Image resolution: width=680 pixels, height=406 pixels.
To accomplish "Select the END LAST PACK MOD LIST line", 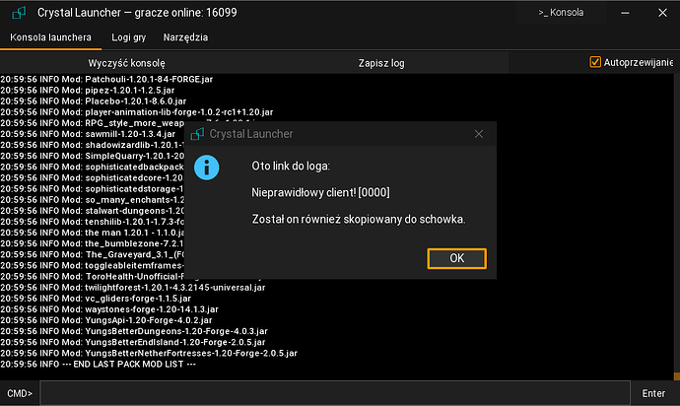I will [99, 365].
